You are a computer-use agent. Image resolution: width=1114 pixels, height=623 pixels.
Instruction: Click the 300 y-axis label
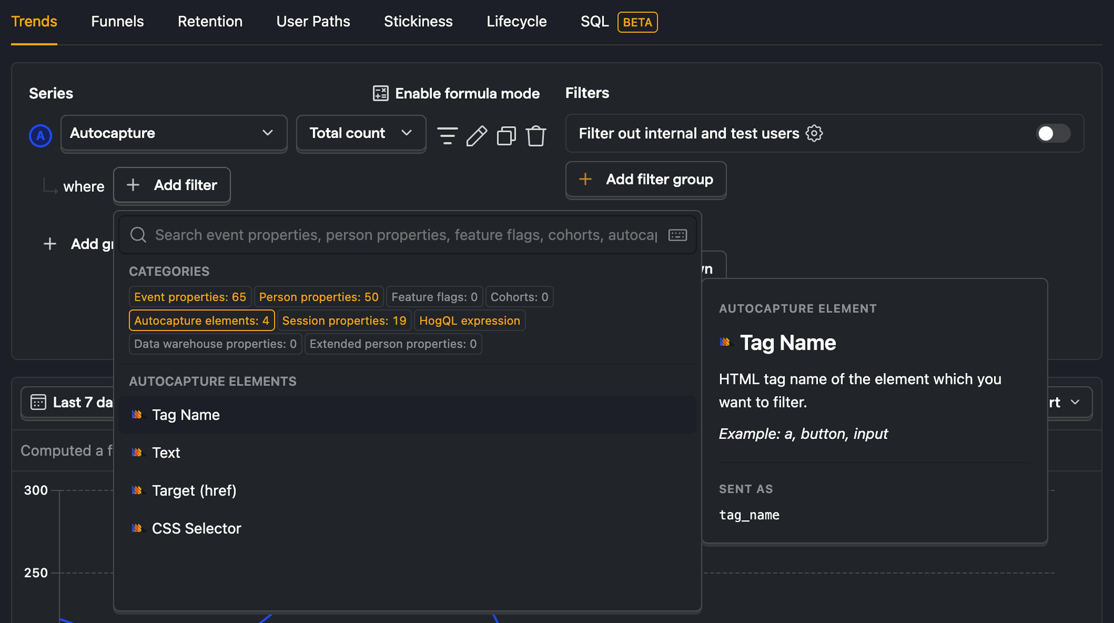tap(36, 490)
